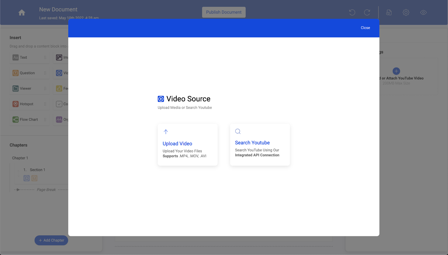
Task: Click the Image block icon
Action: (x=59, y=57)
